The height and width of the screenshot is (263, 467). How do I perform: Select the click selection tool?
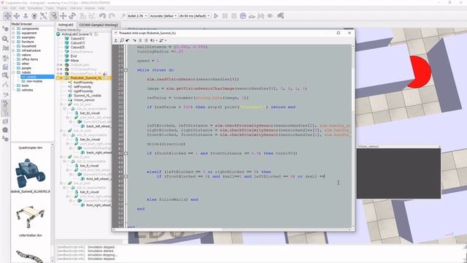54,16
